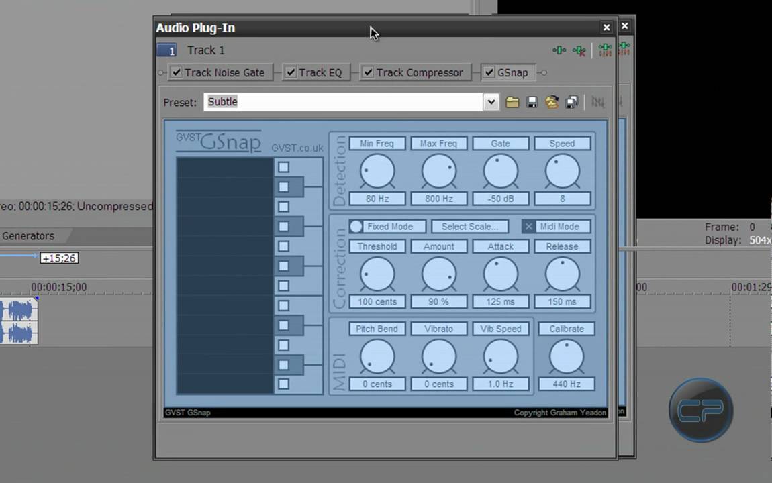Open the Generators tab in background window
Viewport: 772px width, 483px height.
[28, 236]
